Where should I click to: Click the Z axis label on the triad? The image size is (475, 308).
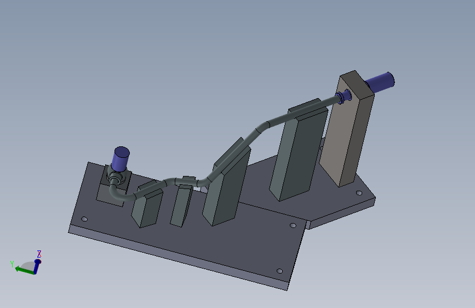39,254
